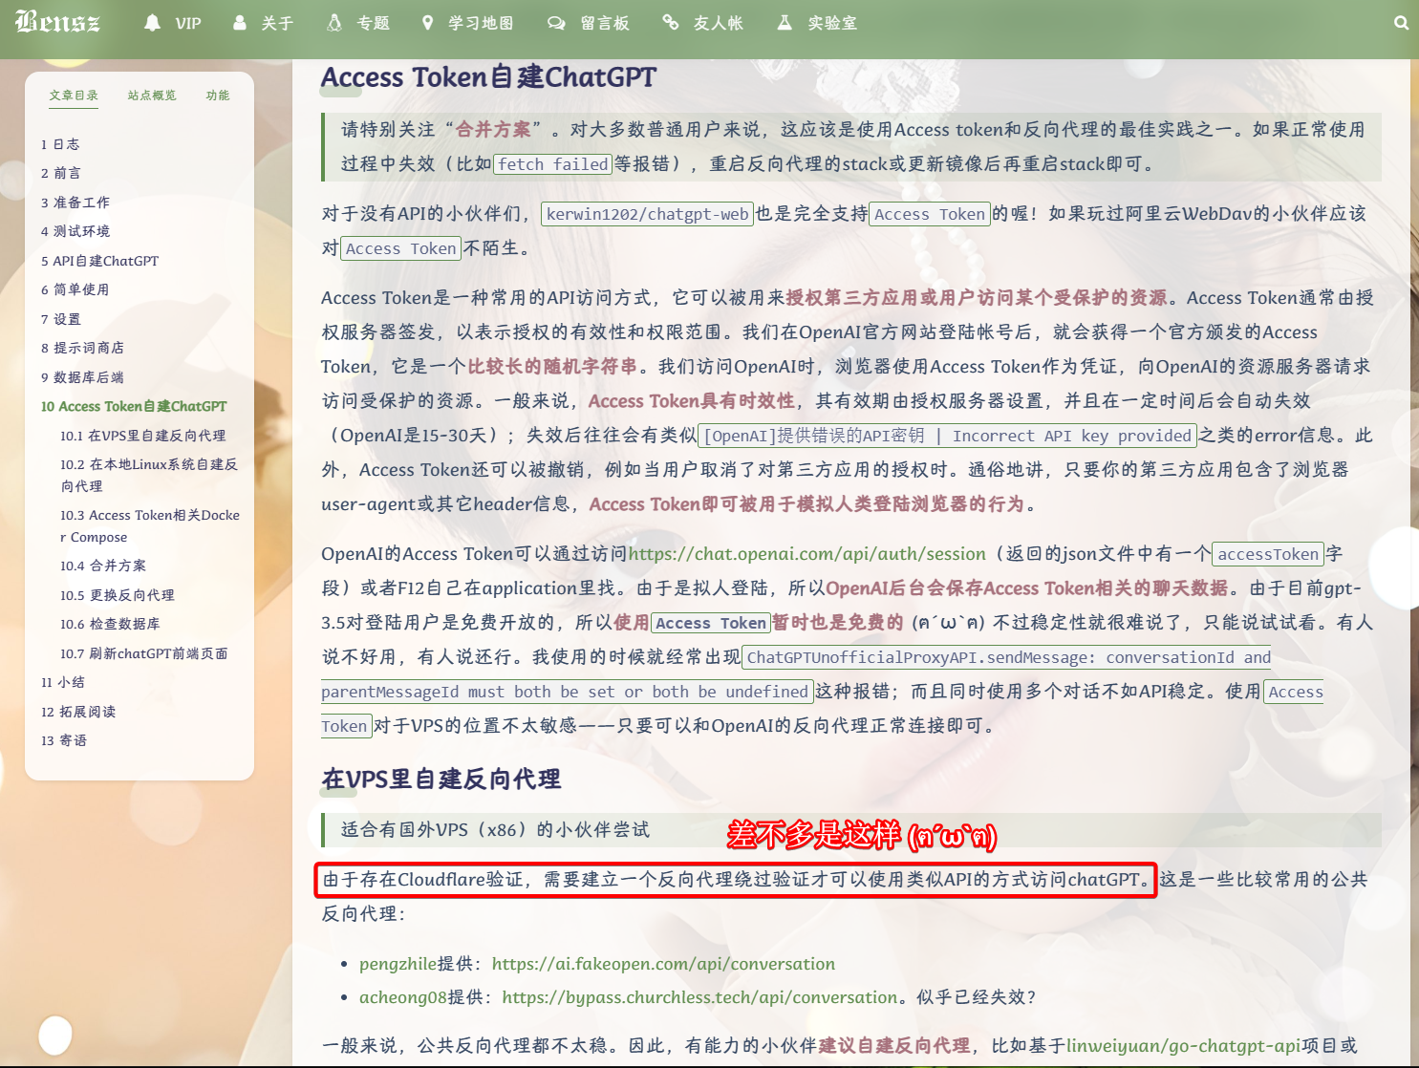Click the 专题 icon in the navbar

336,22
